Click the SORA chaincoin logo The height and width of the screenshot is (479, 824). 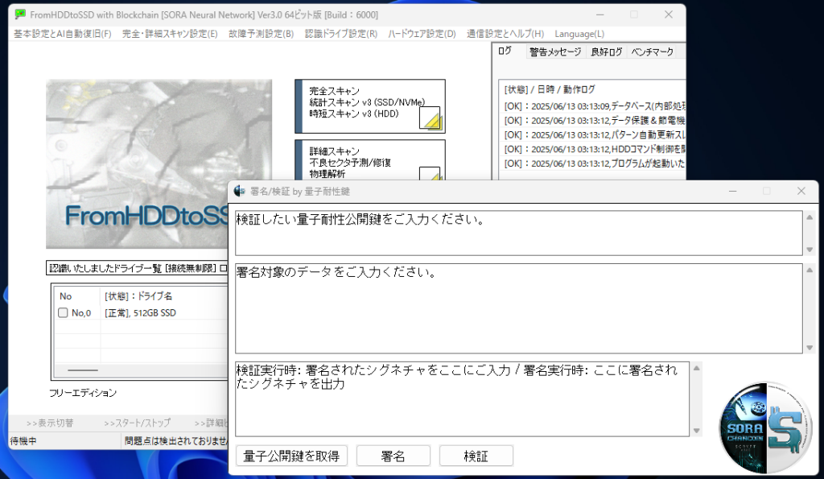[765, 427]
